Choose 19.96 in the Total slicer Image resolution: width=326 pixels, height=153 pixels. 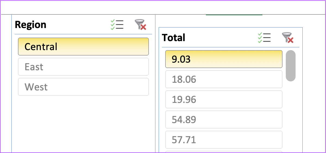pos(224,99)
